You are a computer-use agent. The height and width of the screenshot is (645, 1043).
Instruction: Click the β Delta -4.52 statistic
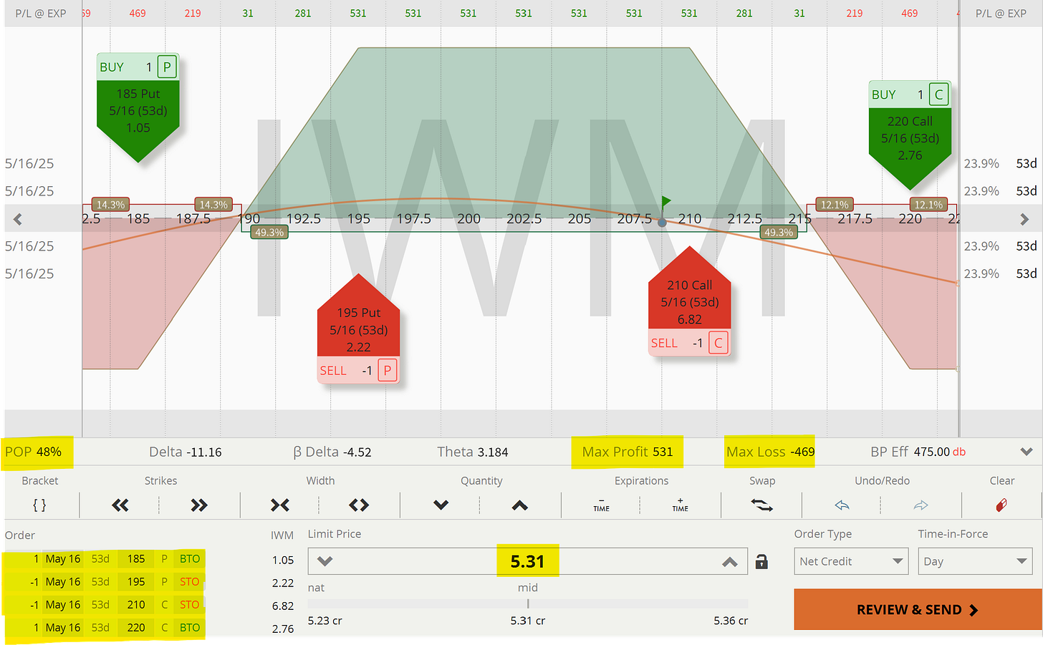[x=332, y=452]
